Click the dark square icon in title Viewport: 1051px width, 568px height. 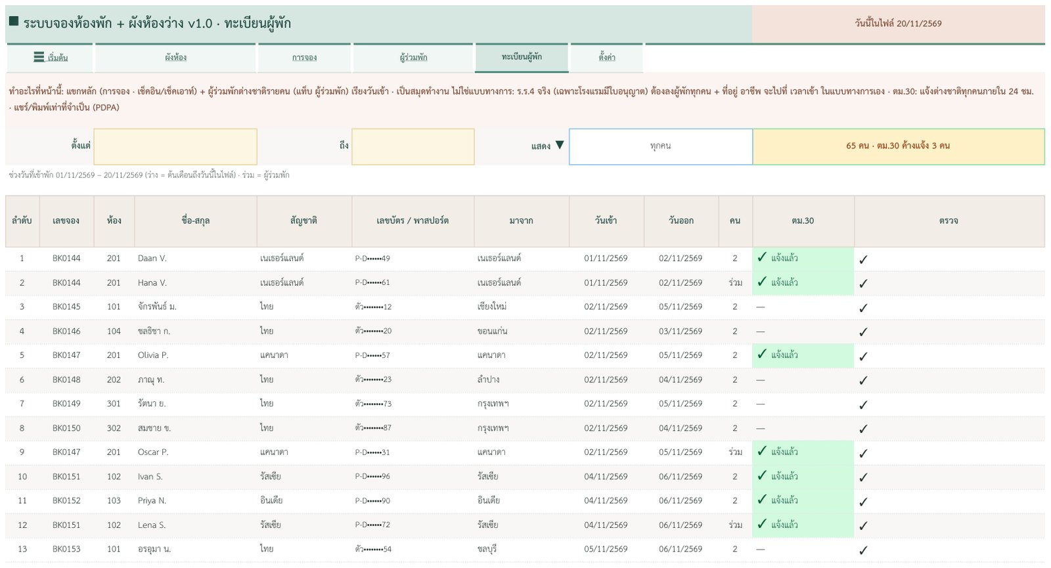tap(13, 22)
